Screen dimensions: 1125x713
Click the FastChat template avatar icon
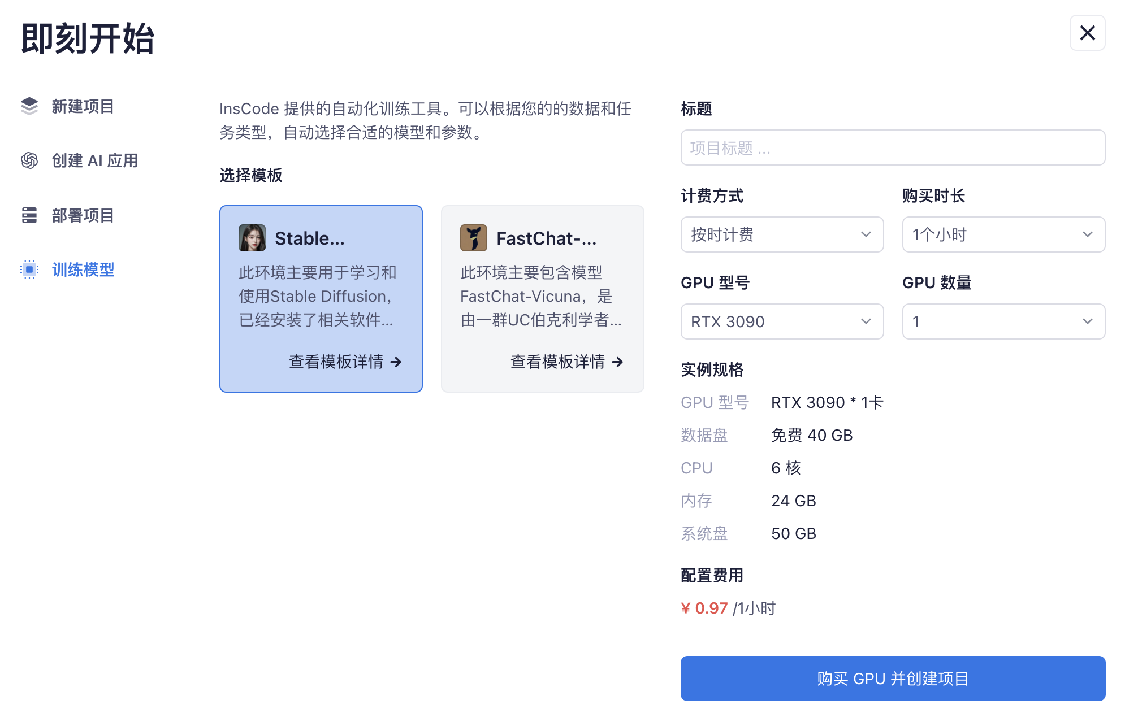474,238
